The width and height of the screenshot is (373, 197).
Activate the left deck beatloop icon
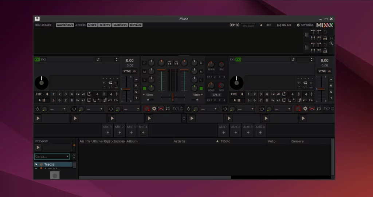(89, 94)
